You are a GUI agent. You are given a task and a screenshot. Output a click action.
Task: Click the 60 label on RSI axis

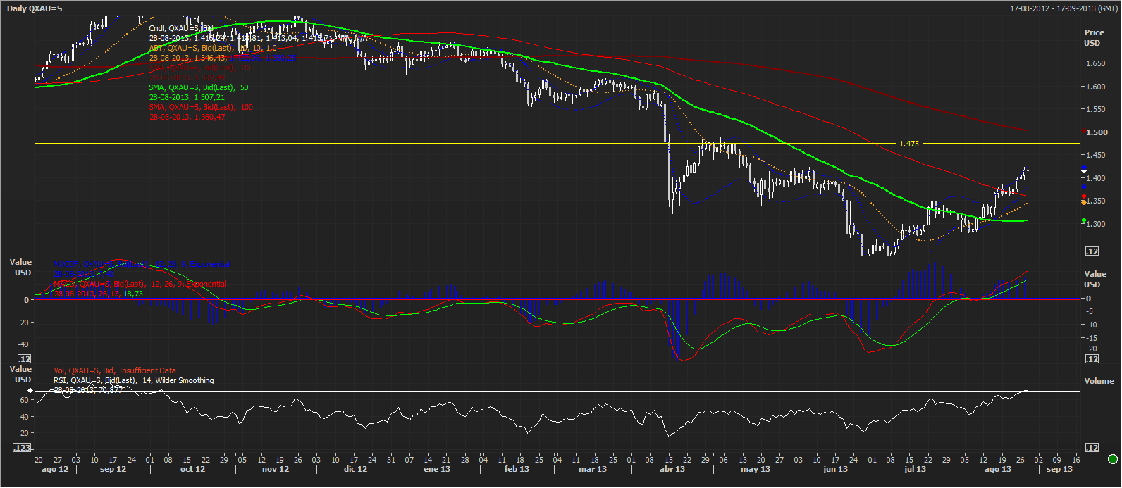23,401
